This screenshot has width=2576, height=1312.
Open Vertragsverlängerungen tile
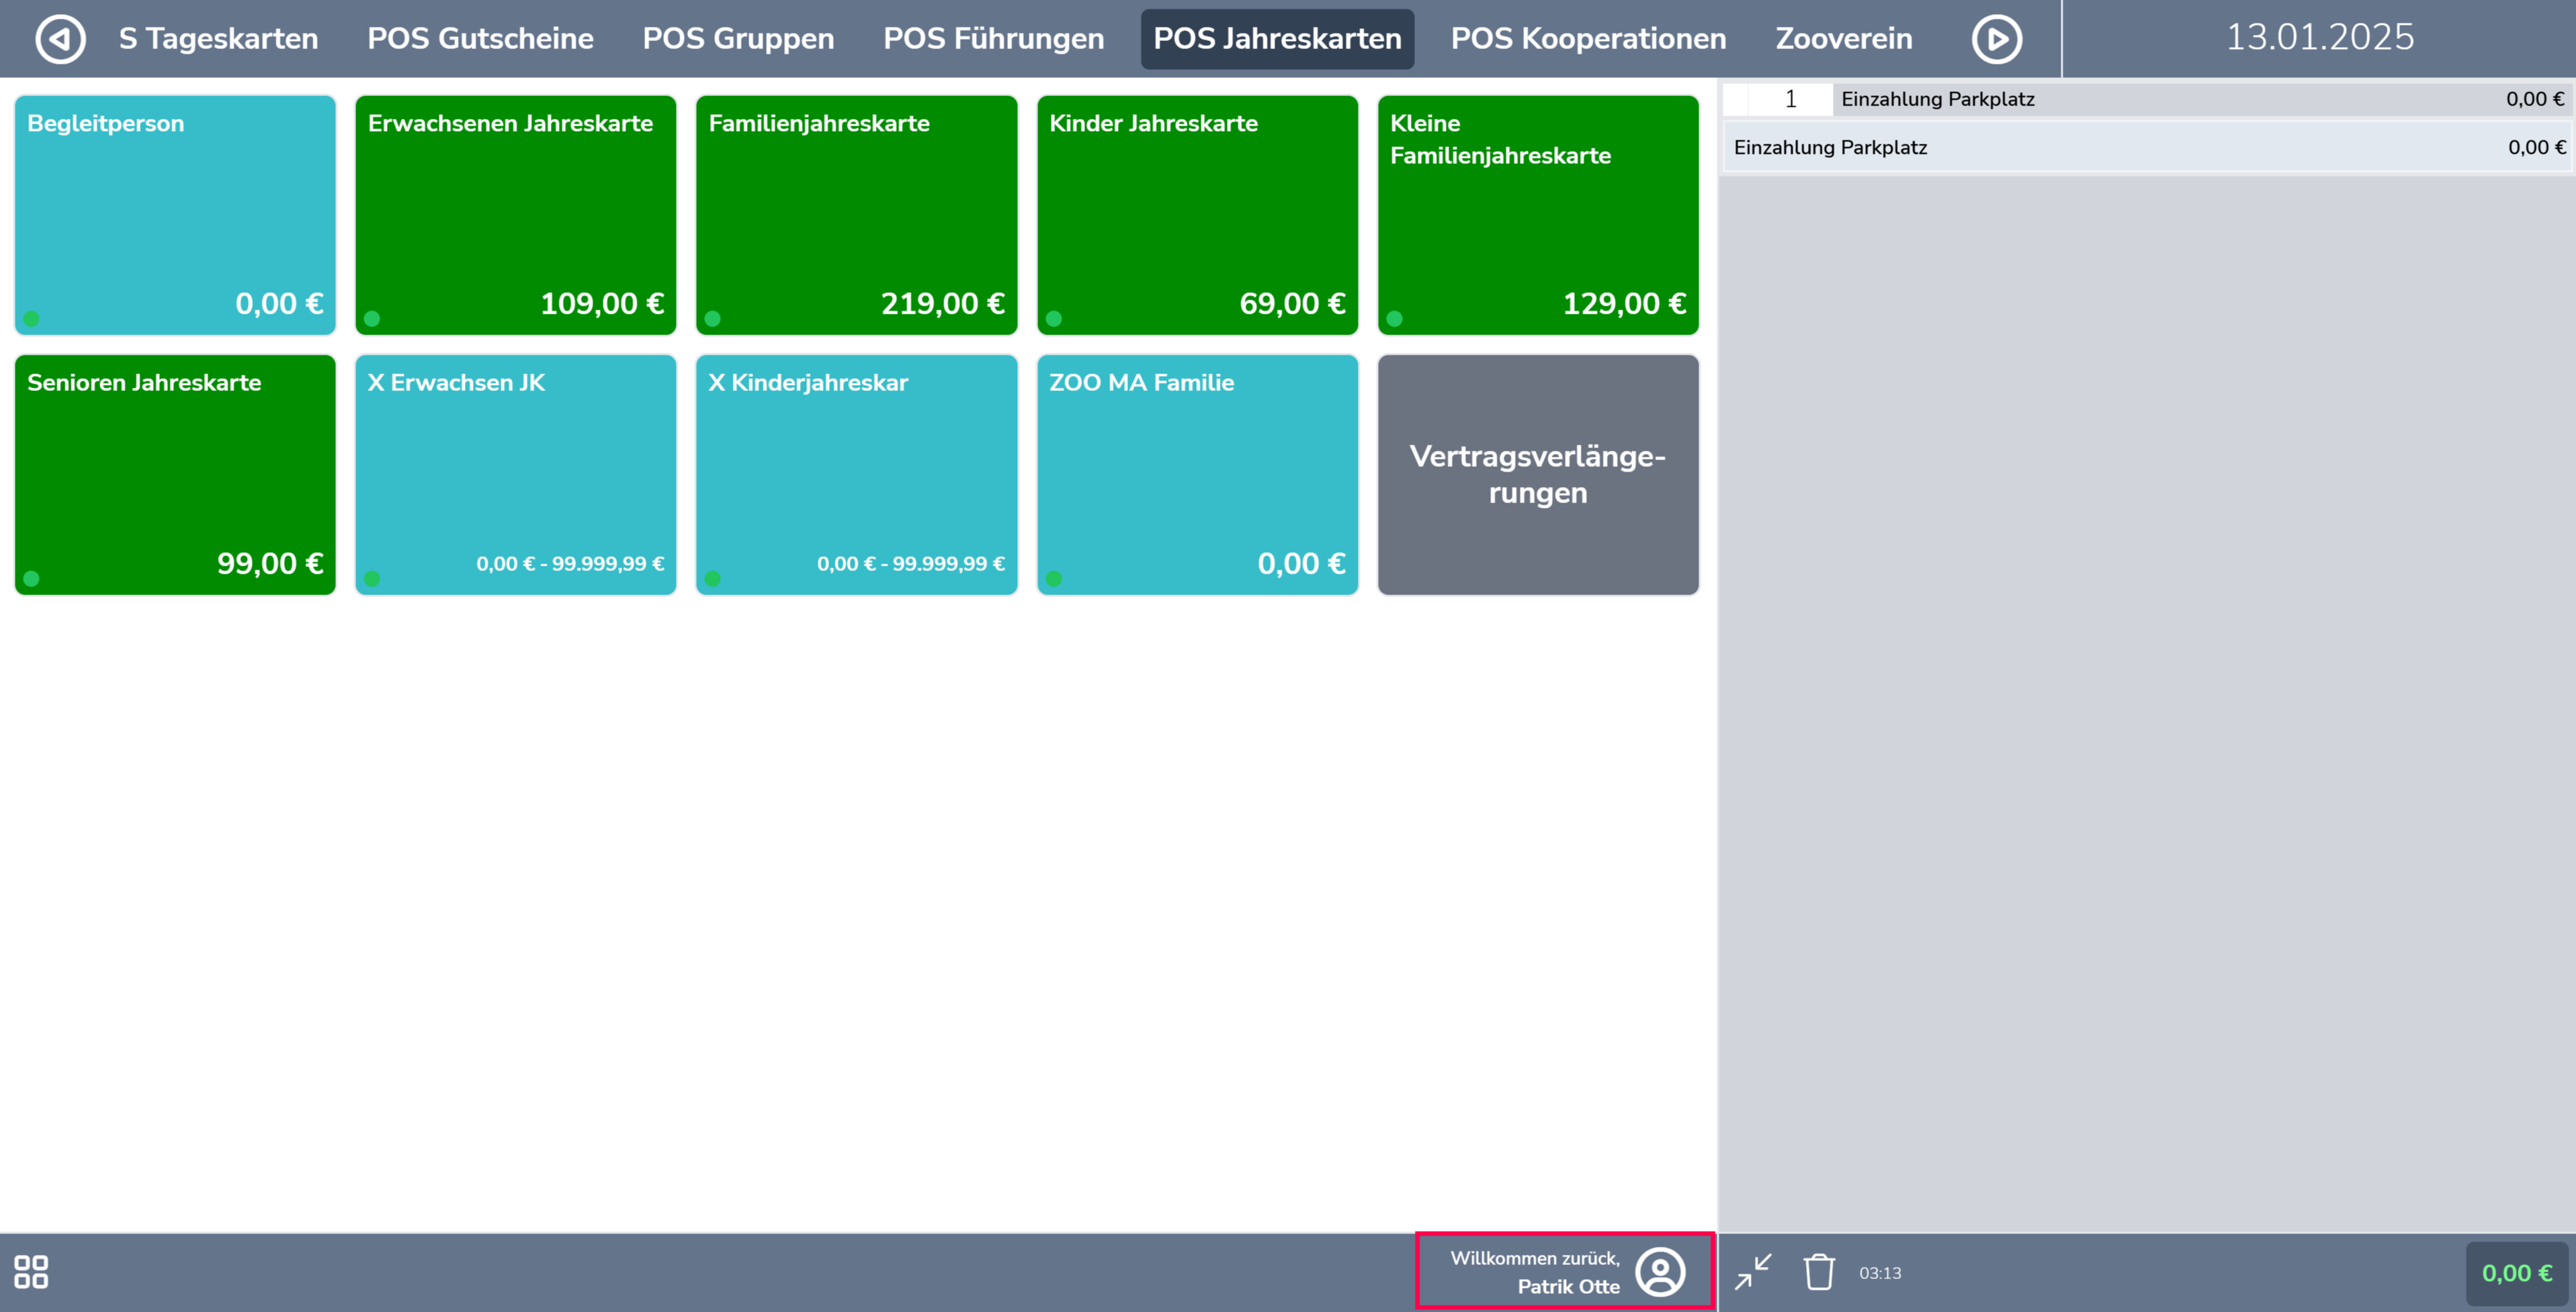(x=1538, y=475)
